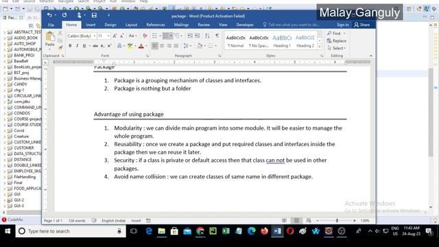439x247 pixels.
Task: Click the taskbar search box
Action: (71, 231)
